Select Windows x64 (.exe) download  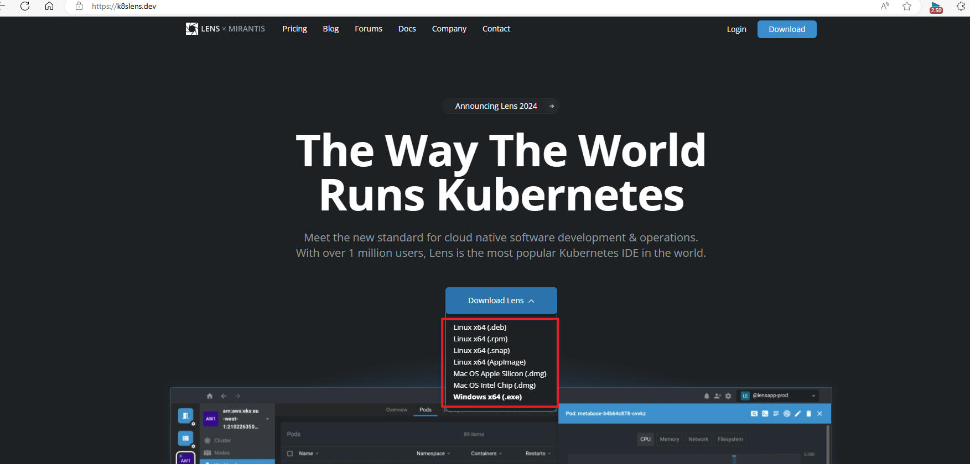tap(487, 397)
